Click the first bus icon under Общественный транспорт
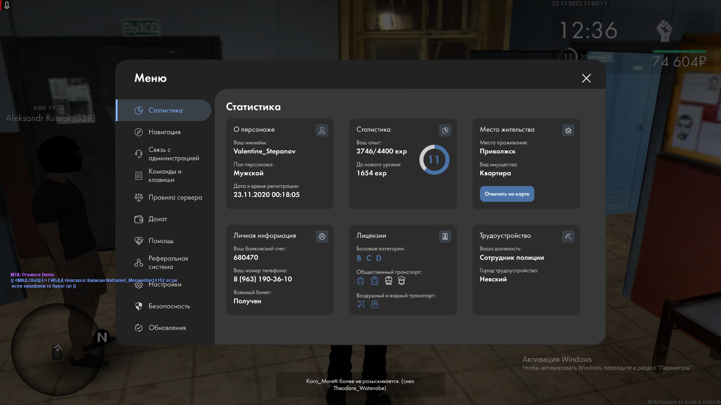The width and height of the screenshot is (721, 405). point(360,280)
